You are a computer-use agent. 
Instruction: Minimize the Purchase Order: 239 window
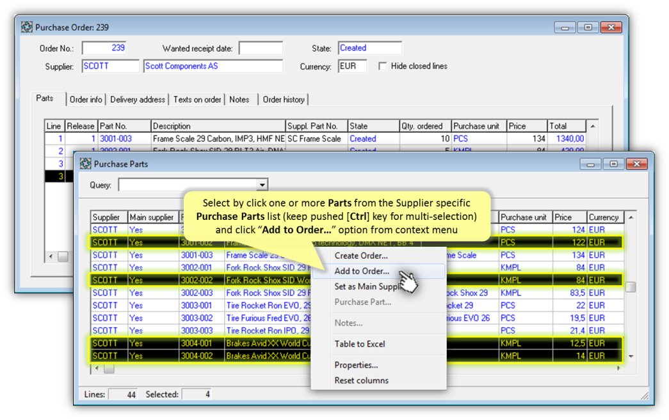(x=565, y=27)
